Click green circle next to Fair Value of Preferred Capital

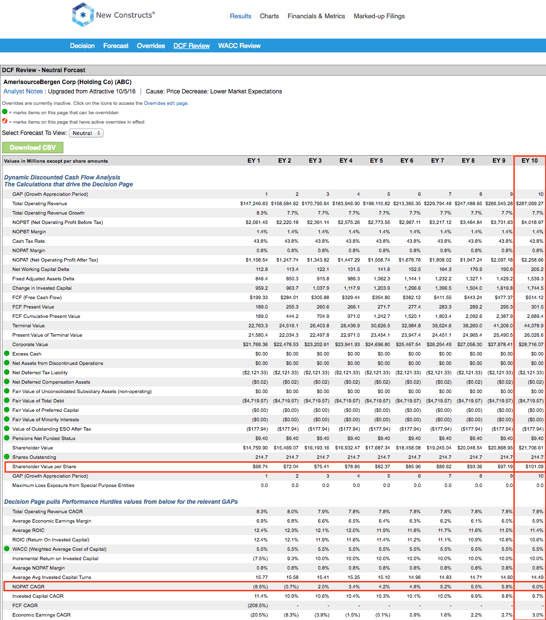[7, 410]
